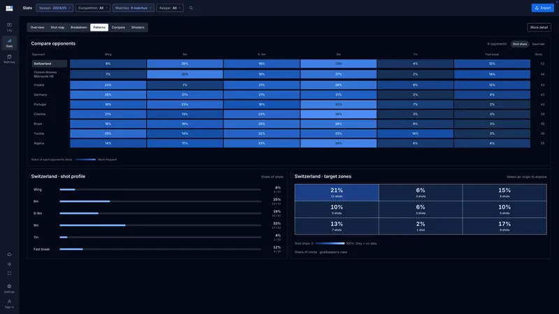This screenshot has width=559, height=314.
Task: Open the Season 2024/25 dropdown
Action: pyautogui.click(x=55, y=8)
